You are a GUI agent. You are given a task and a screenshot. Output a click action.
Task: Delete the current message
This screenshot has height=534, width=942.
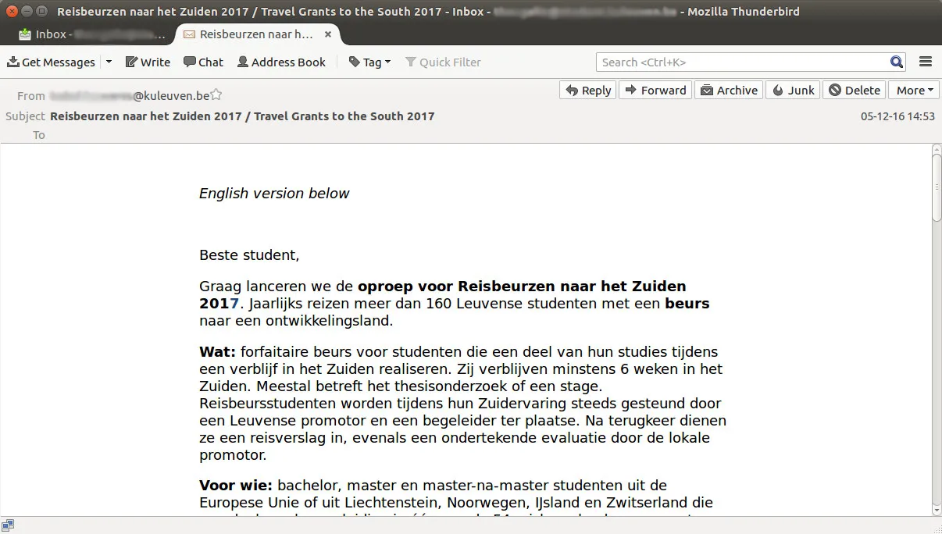(855, 91)
